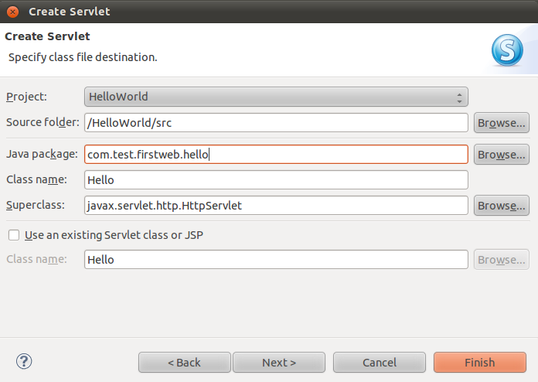Focus the Source folder text field
Screen dimensions: 538x382
(x=276, y=122)
